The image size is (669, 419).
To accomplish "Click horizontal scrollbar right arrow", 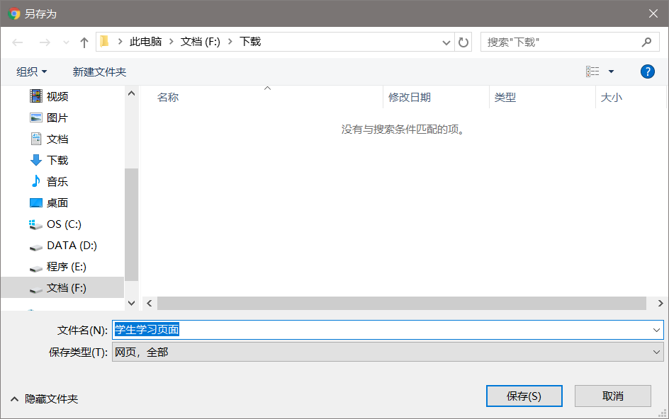I will pos(660,303).
